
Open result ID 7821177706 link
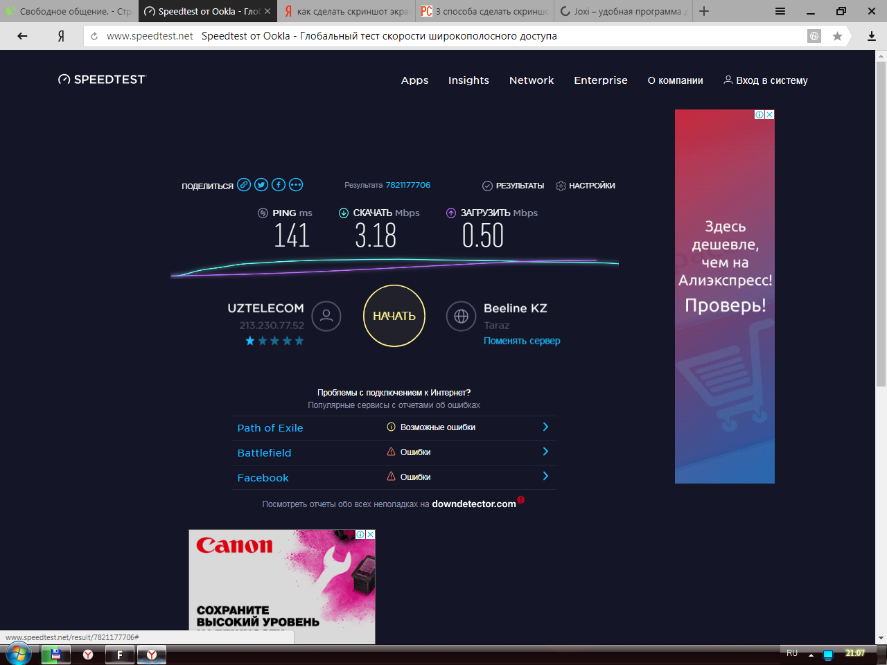[x=408, y=185]
